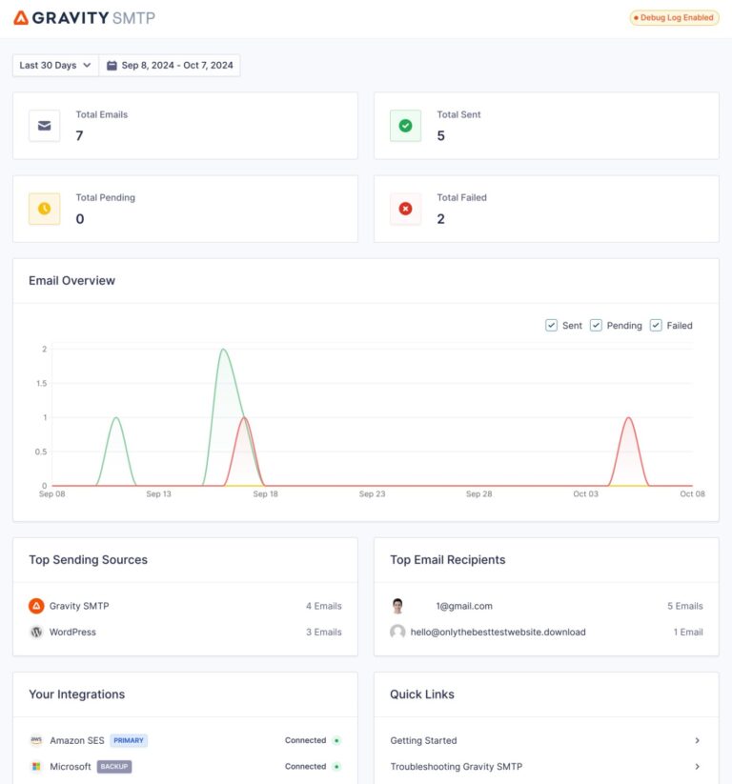Click the Microsoft integration icon

click(x=36, y=766)
